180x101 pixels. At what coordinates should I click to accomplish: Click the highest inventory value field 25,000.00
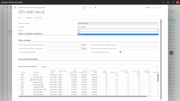click(67, 45)
